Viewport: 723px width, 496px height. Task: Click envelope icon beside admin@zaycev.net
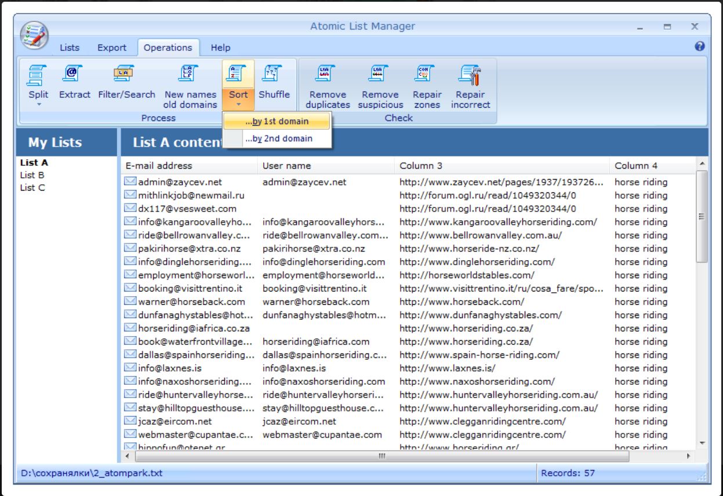point(130,181)
